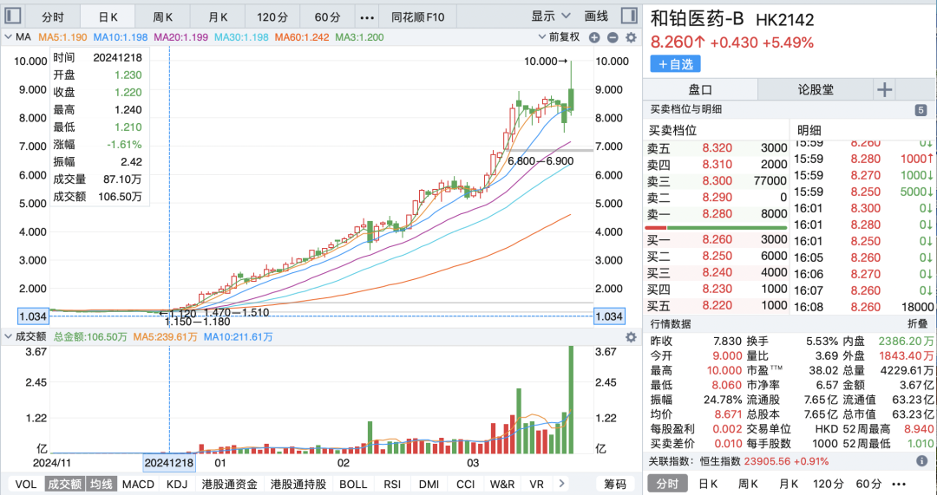Click the 16:08 trade detail row
The height and width of the screenshot is (495, 937).
click(863, 307)
